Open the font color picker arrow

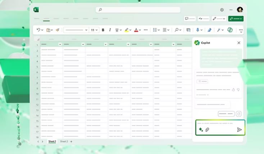click(x=140, y=30)
